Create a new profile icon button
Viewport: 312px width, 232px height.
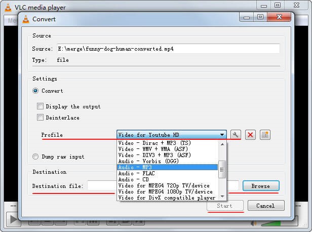click(265, 135)
